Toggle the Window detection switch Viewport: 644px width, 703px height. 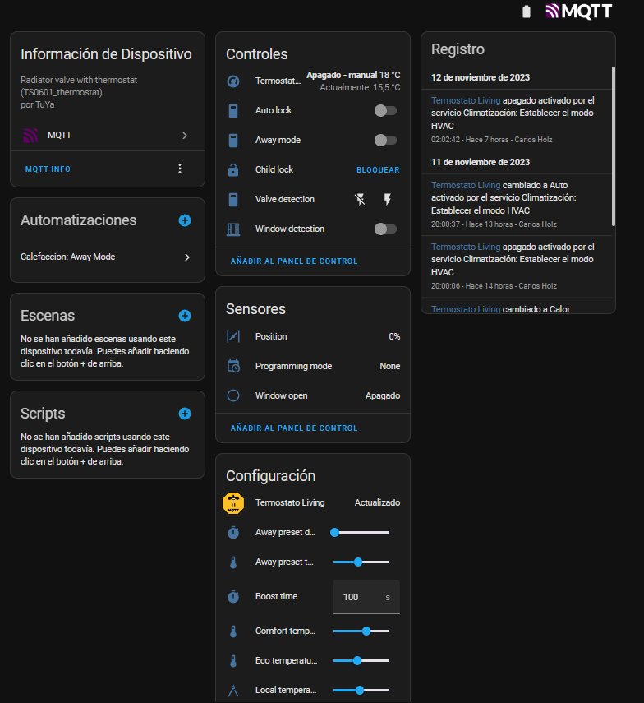[384, 229]
